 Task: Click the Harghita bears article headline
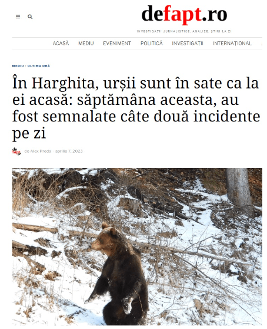[136, 108]
